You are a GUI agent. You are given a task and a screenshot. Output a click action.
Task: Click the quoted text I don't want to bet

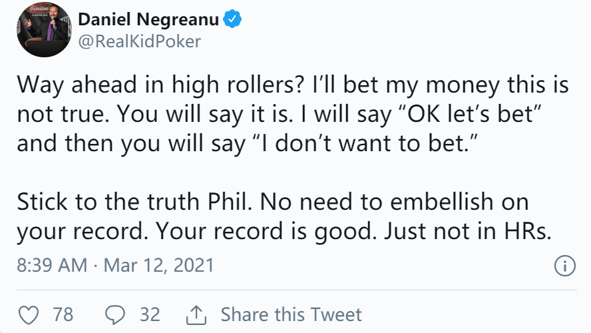coord(362,143)
